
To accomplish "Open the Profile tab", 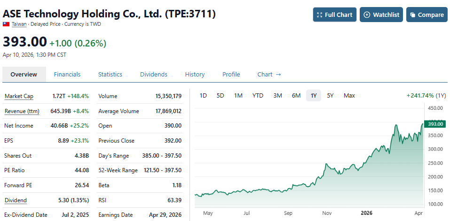I will (x=231, y=74).
